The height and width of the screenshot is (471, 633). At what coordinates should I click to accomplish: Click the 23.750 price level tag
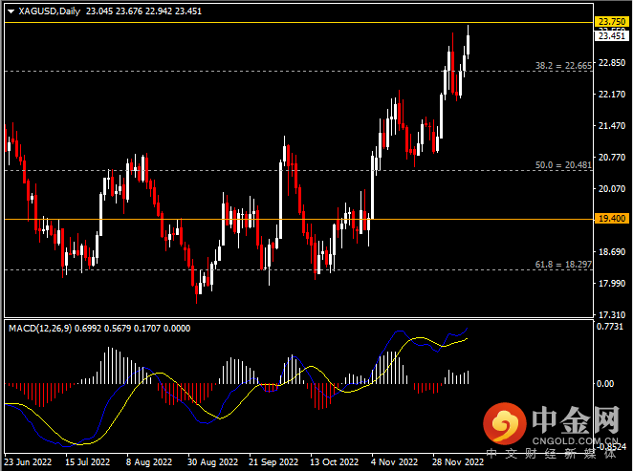(x=612, y=22)
